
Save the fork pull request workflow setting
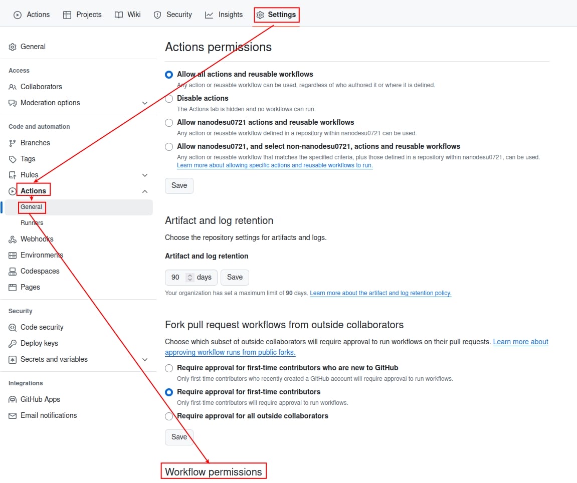pyautogui.click(x=179, y=437)
